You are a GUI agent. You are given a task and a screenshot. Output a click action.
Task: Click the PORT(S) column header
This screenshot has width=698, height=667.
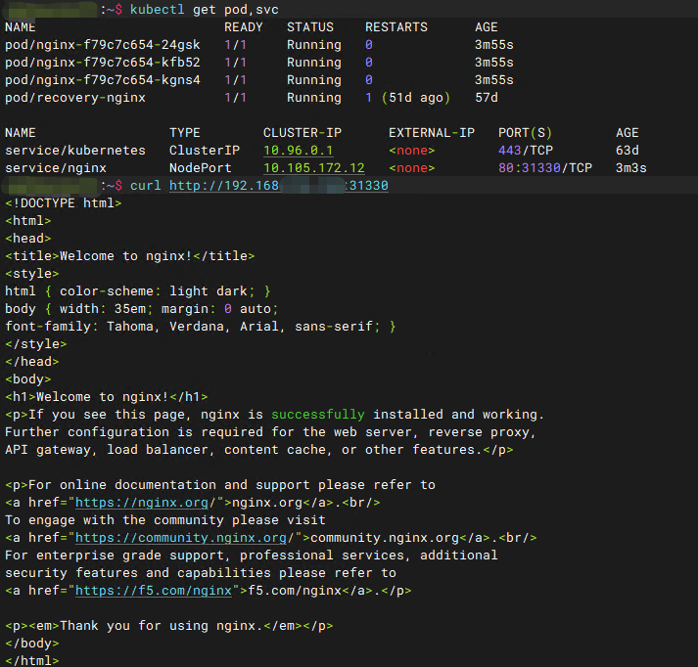(525, 133)
